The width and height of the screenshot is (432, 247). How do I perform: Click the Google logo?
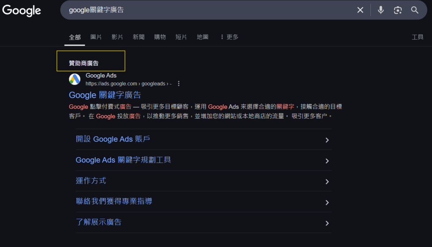(x=22, y=11)
